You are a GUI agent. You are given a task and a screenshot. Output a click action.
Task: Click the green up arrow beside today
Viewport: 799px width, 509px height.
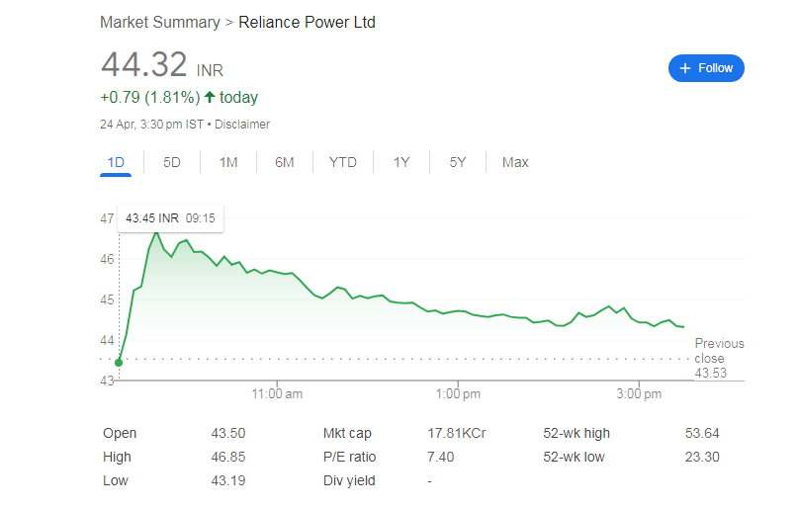(210, 97)
